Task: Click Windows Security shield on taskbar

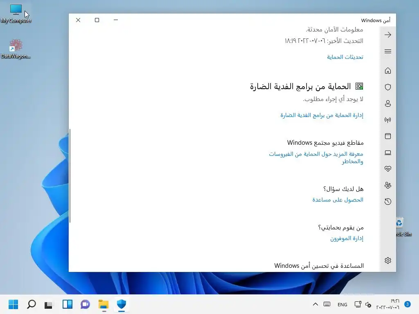Action: coord(121,304)
